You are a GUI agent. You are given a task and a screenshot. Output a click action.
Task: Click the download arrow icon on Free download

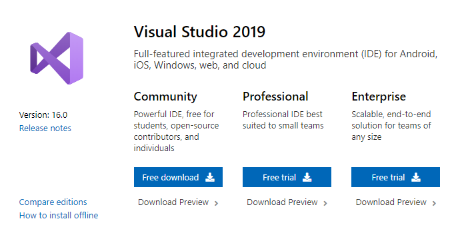[x=210, y=177]
